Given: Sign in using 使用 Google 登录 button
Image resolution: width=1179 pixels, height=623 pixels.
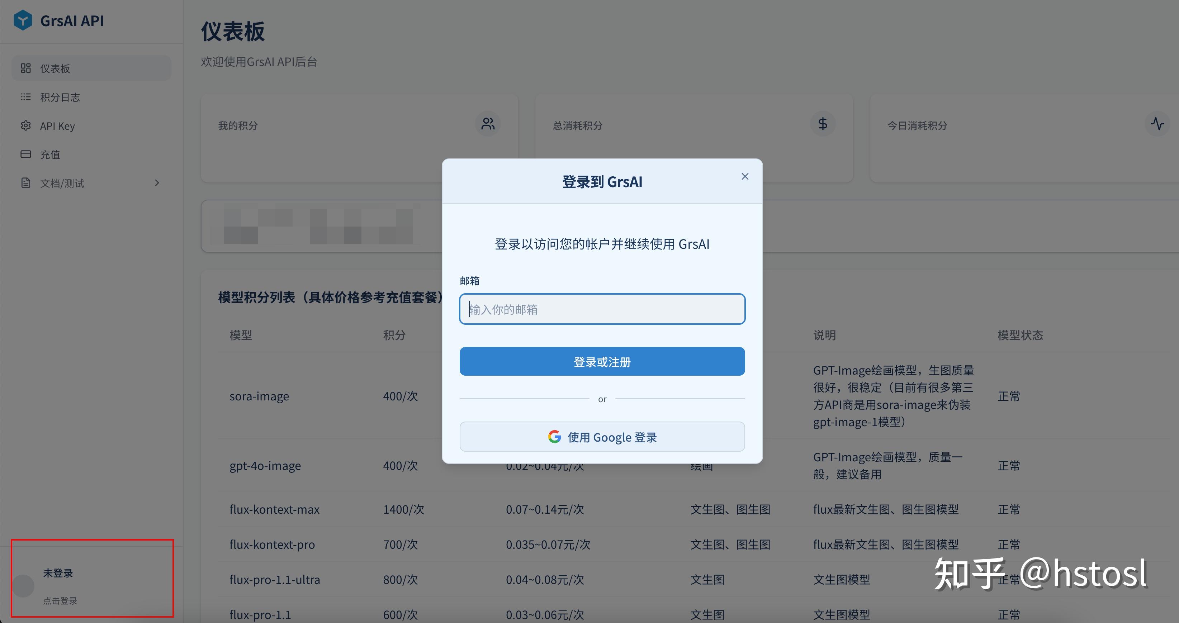Looking at the screenshot, I should (602, 437).
